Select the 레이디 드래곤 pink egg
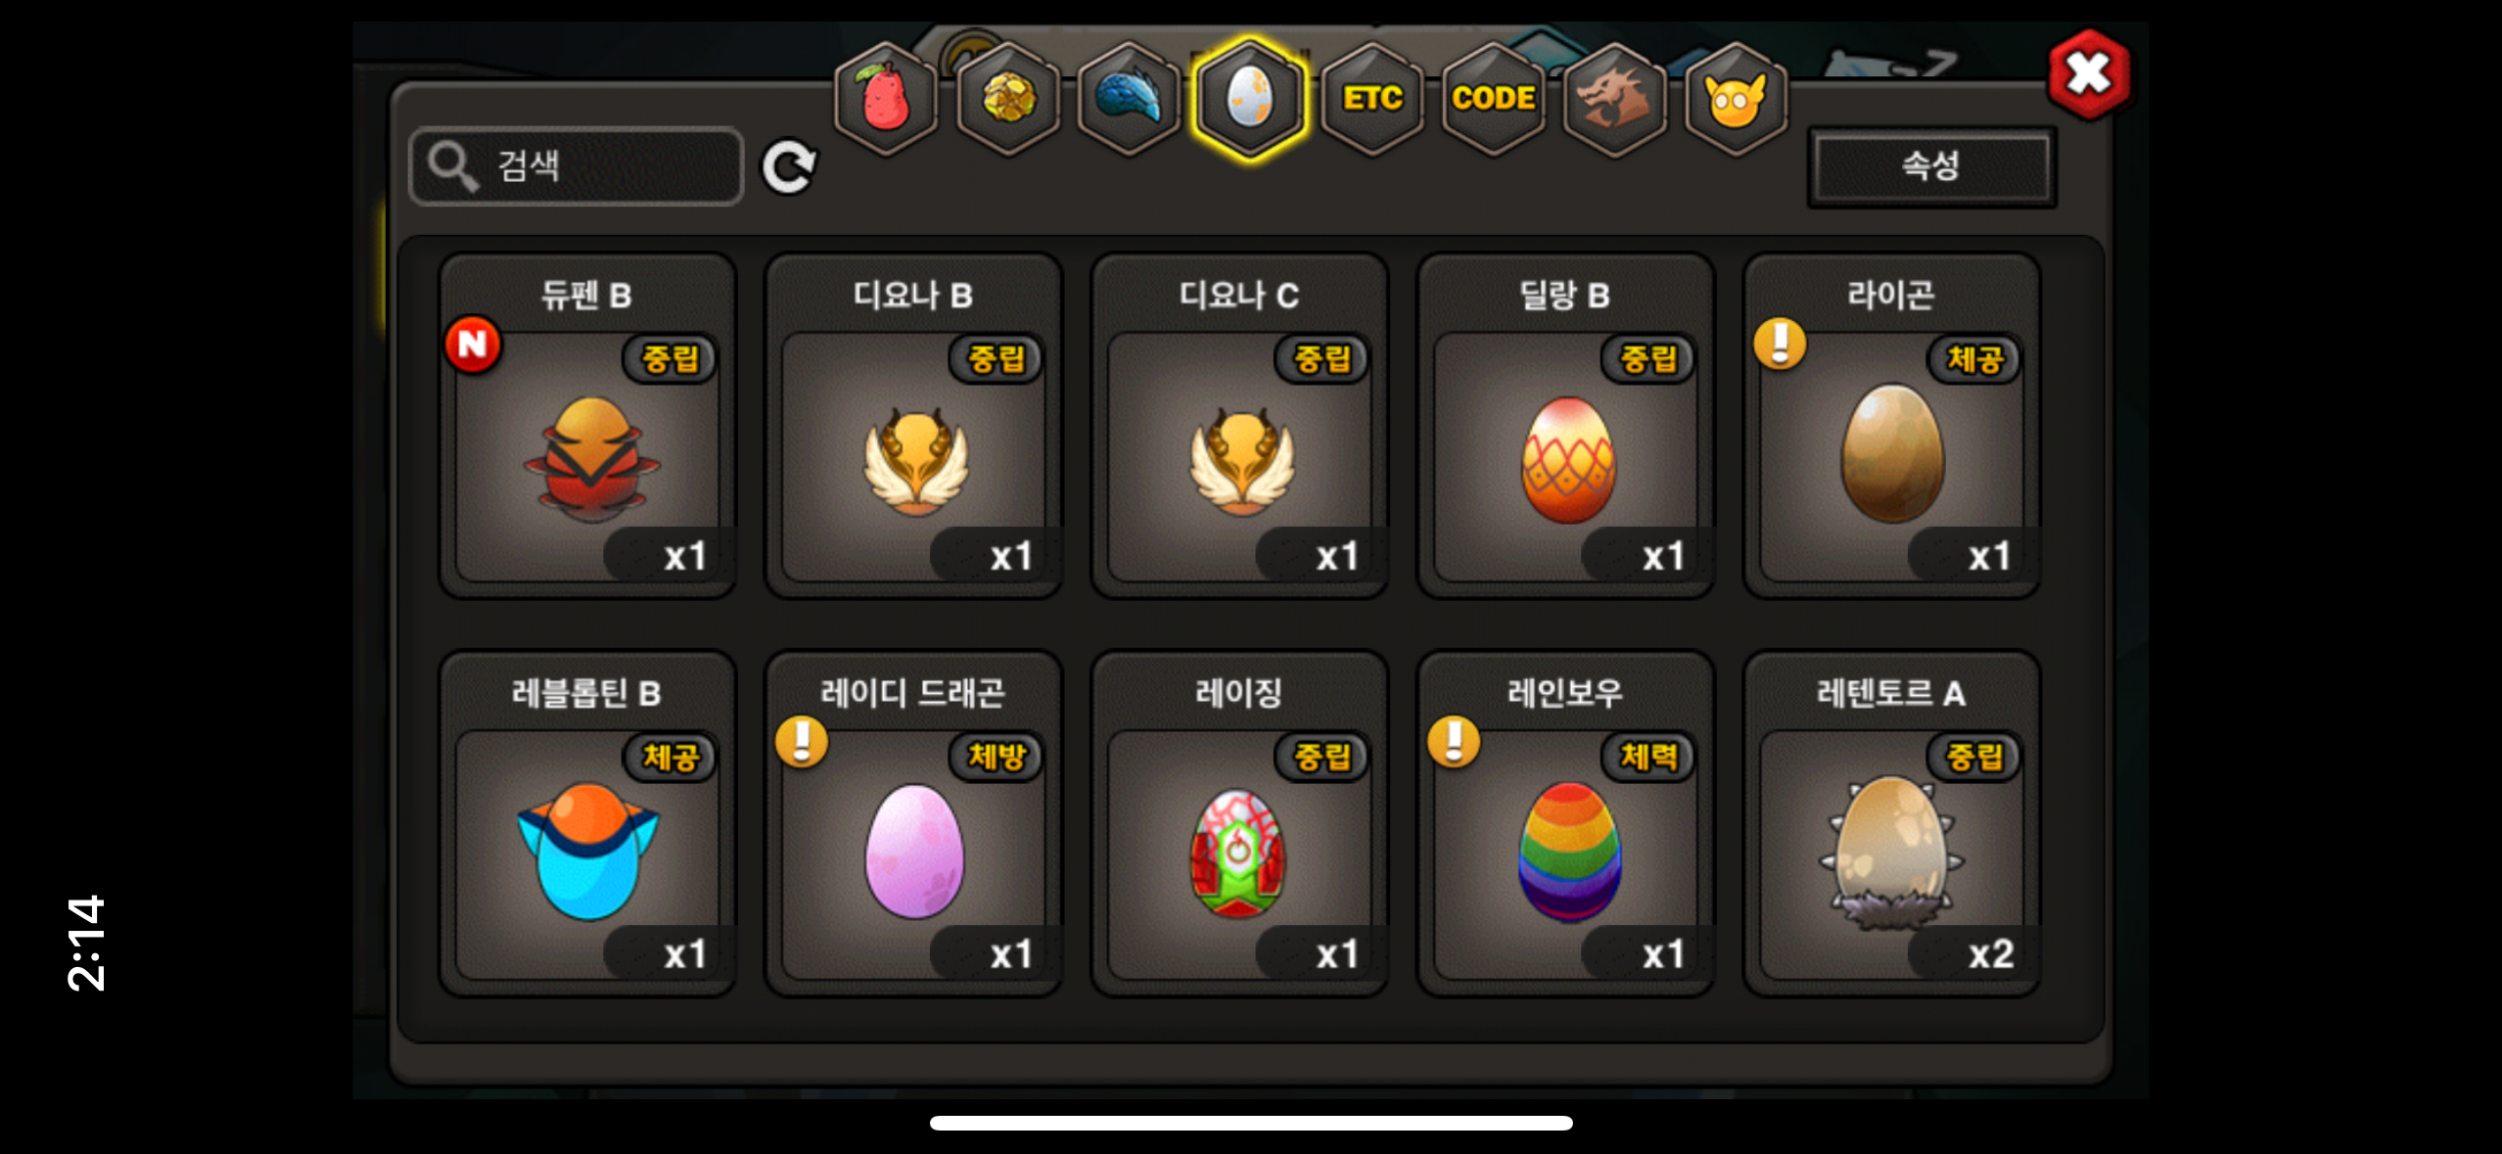The image size is (2502, 1154). tap(913, 824)
